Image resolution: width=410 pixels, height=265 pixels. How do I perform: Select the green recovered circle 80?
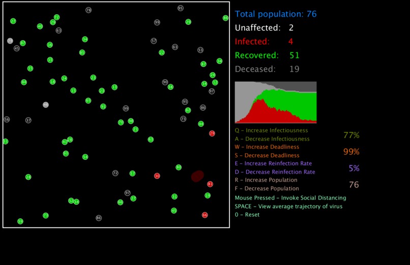coord(179,168)
